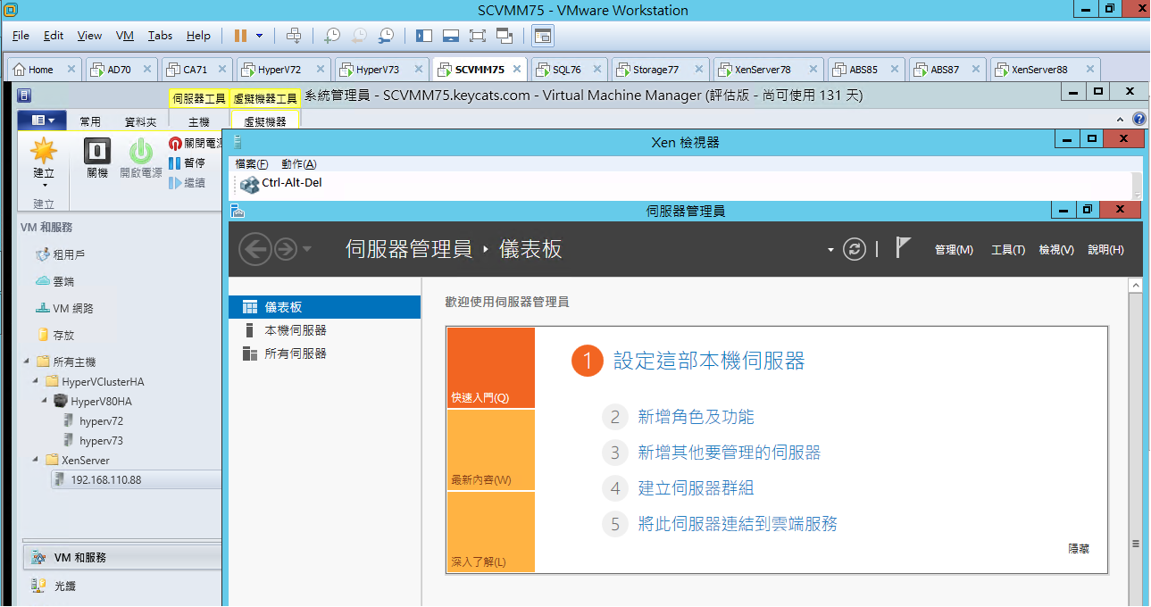
Task: Open the 動作(A) menu in Xen viewer
Action: [298, 164]
